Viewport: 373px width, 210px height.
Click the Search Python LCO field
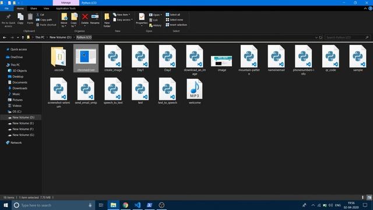click(x=347, y=37)
